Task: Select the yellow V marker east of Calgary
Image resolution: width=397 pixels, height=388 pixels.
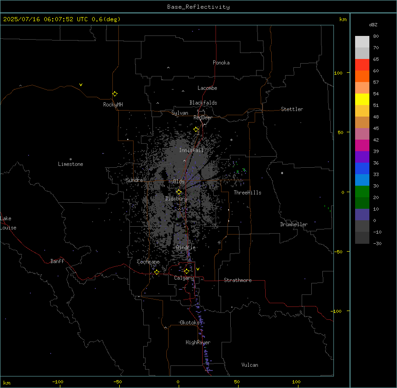Action: pos(198,269)
